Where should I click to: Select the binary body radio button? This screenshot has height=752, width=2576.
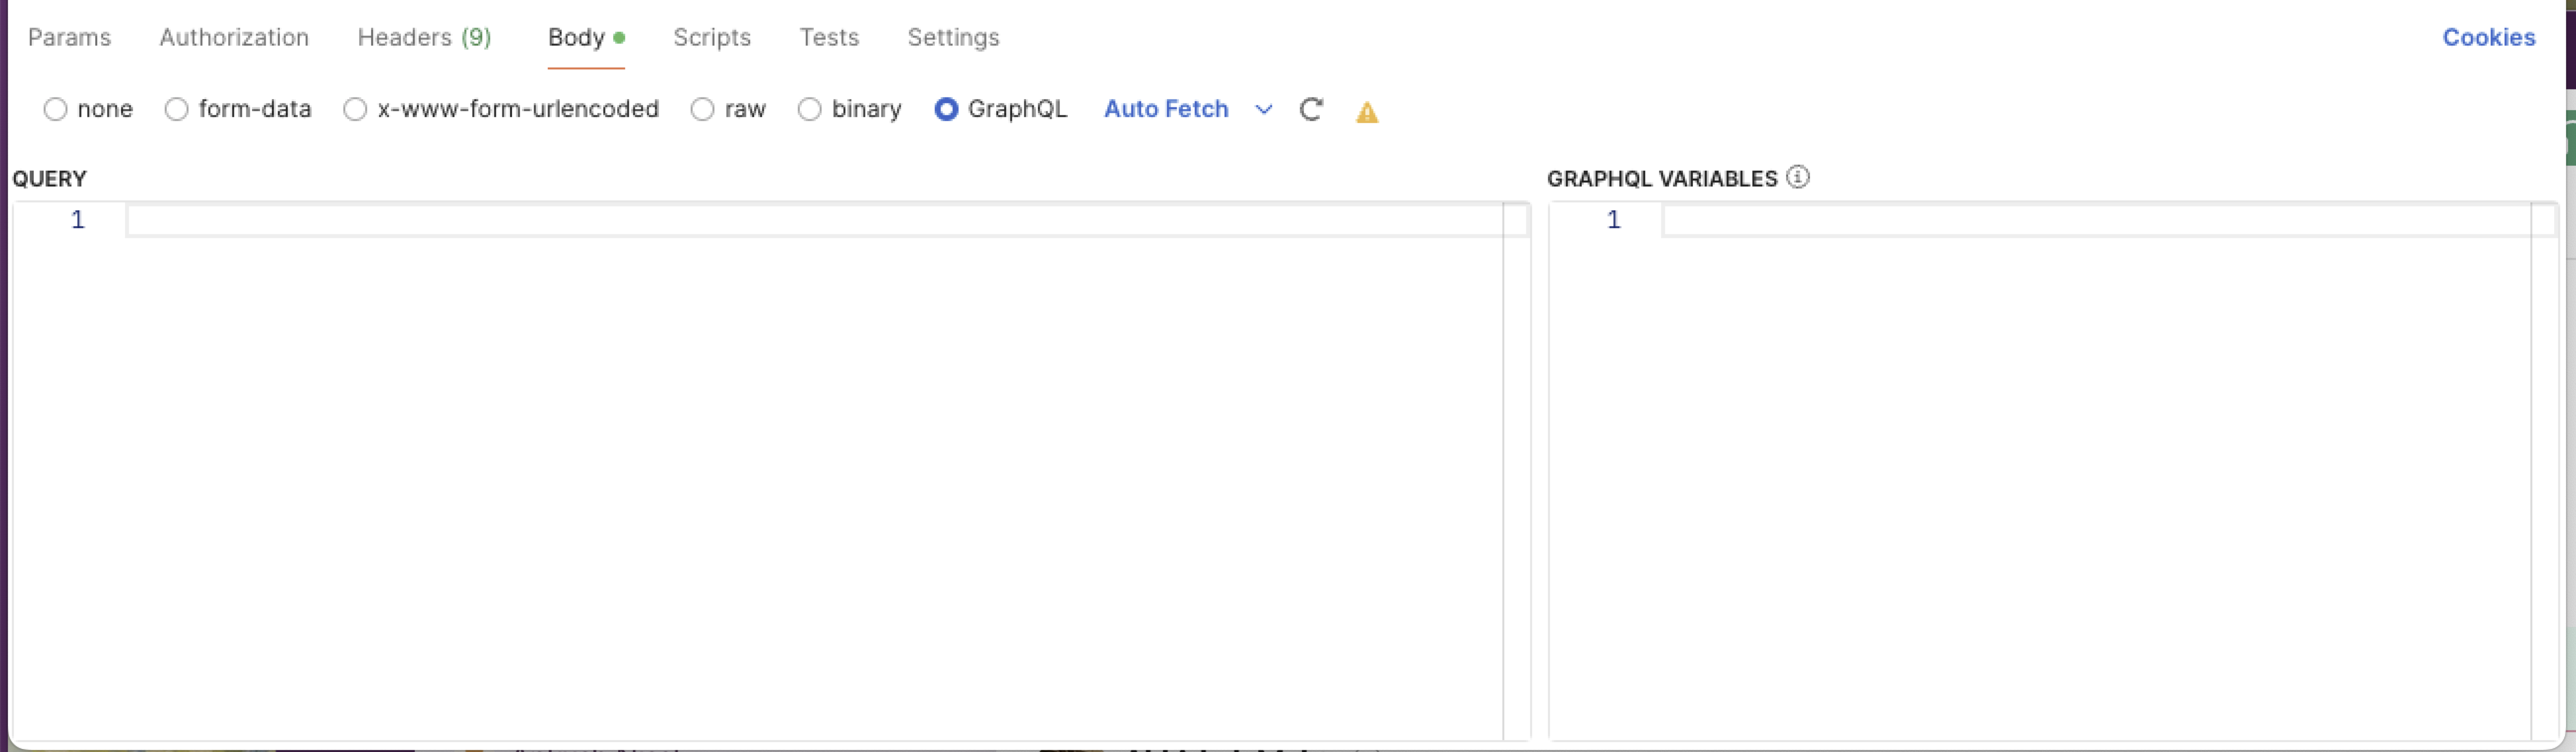point(809,109)
